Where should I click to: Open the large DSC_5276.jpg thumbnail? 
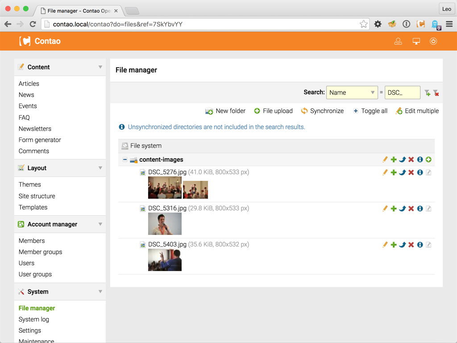(165, 188)
